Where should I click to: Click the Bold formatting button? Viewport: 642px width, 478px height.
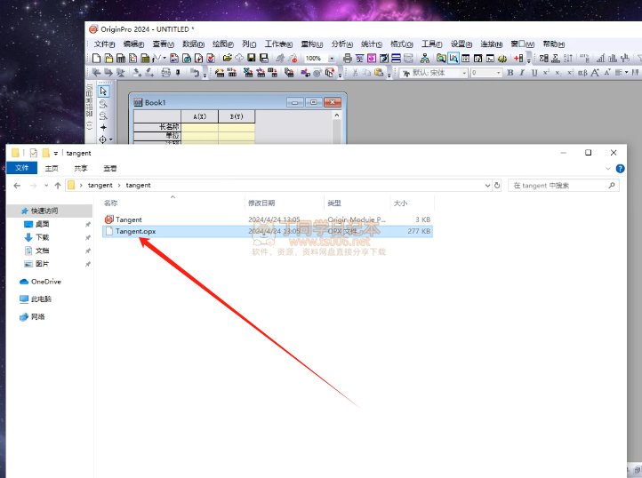coord(510,73)
